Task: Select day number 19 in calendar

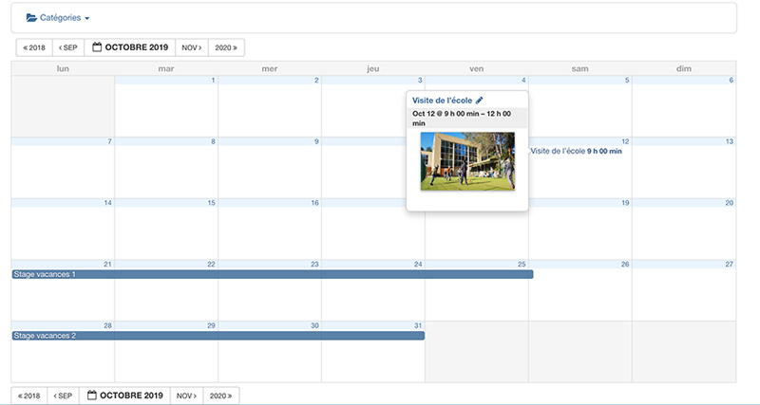Action: pos(625,203)
